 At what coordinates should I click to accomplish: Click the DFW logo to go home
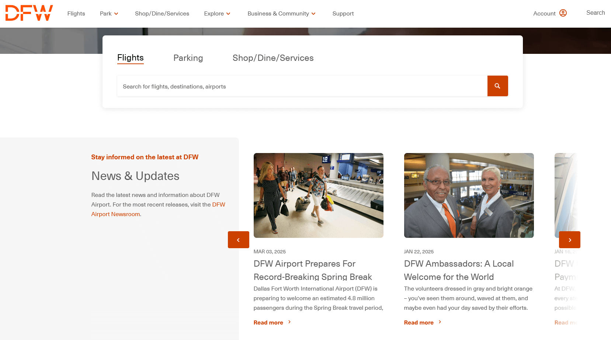(x=29, y=13)
